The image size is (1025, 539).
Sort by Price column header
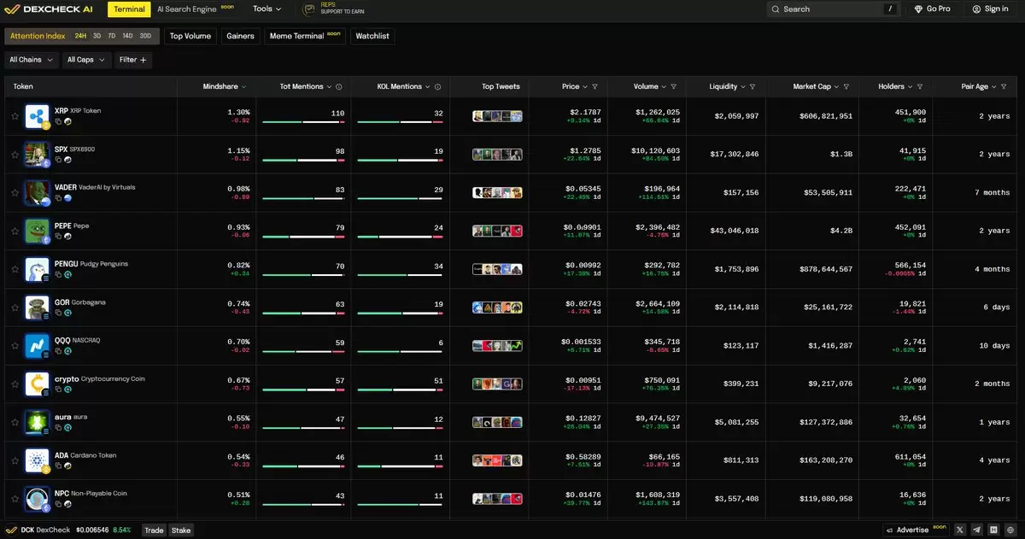click(x=574, y=87)
